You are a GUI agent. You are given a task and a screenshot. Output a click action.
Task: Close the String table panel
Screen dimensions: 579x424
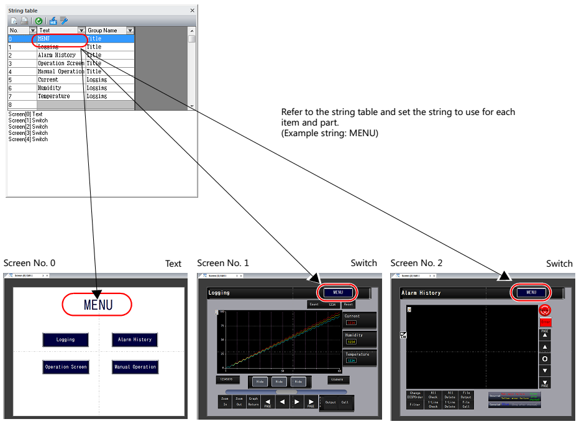[192, 11]
